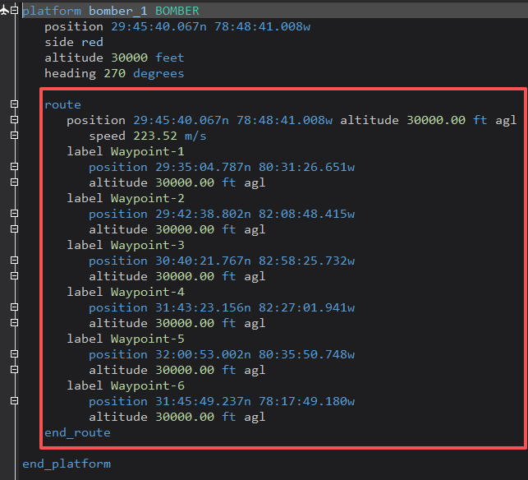Click the 'bomber_1' platform name
This screenshot has width=528, height=480.
tap(118, 12)
